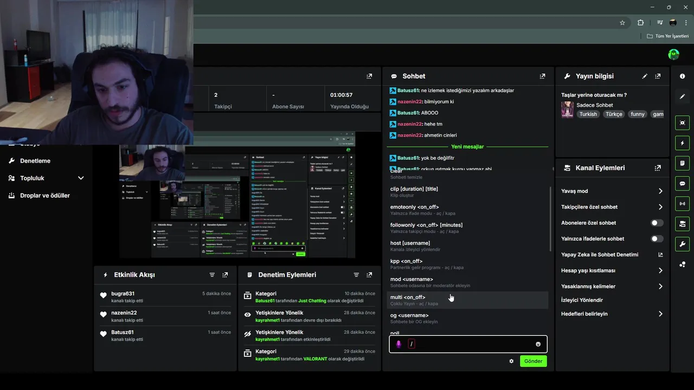Screen dimensions: 694x390
Task: Toggle the chat bubble sidebar icon
Action: coord(682,183)
